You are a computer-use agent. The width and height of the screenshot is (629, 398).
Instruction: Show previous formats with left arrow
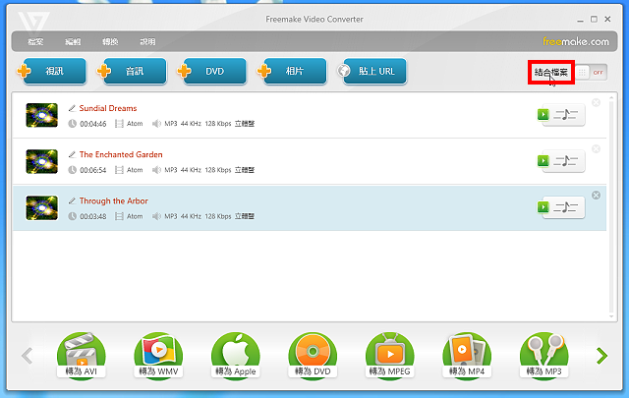click(x=27, y=356)
